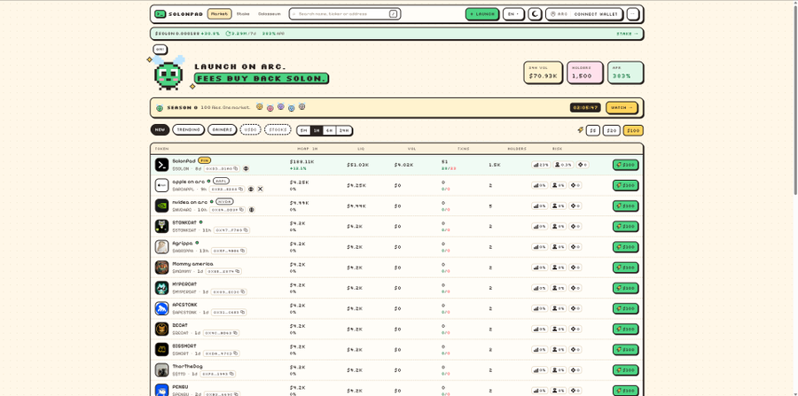Open the X link for apple on arc
Screen dimensions: 798x396
(260, 189)
